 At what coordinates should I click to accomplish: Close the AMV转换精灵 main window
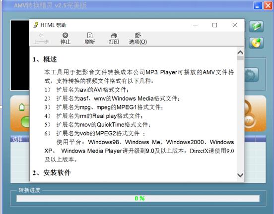click(268, 6)
